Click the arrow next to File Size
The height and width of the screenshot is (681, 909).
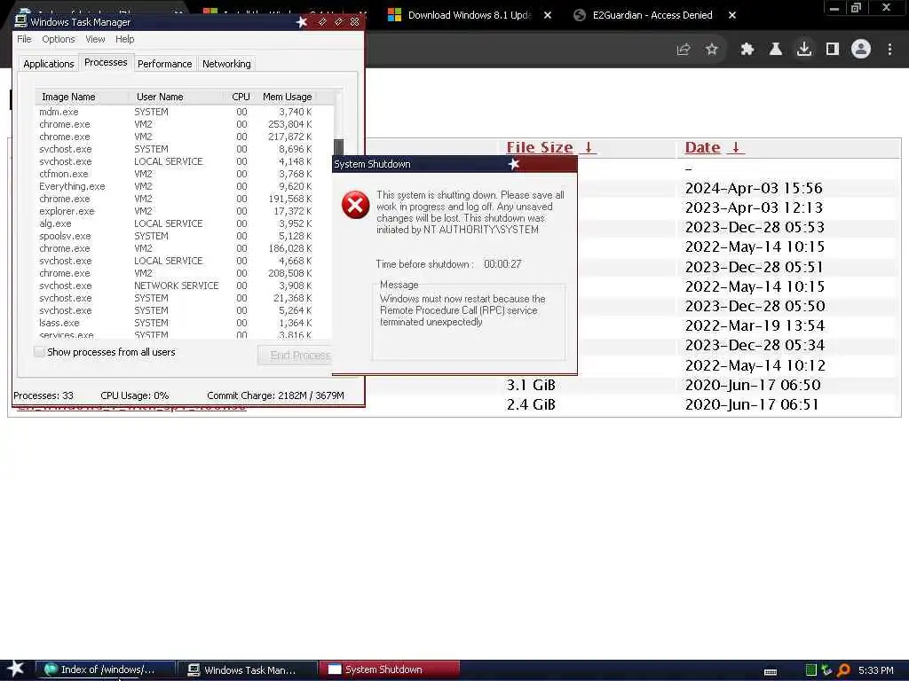pyautogui.click(x=589, y=148)
